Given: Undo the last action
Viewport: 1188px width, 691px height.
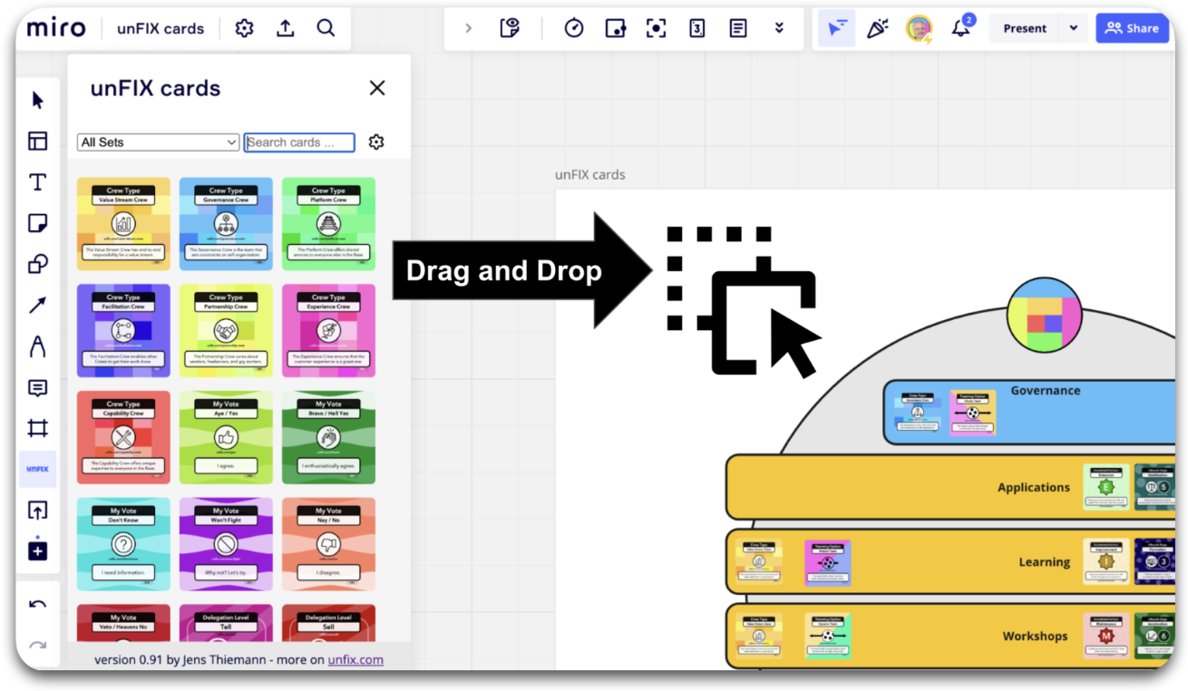Looking at the screenshot, I should click(37, 605).
